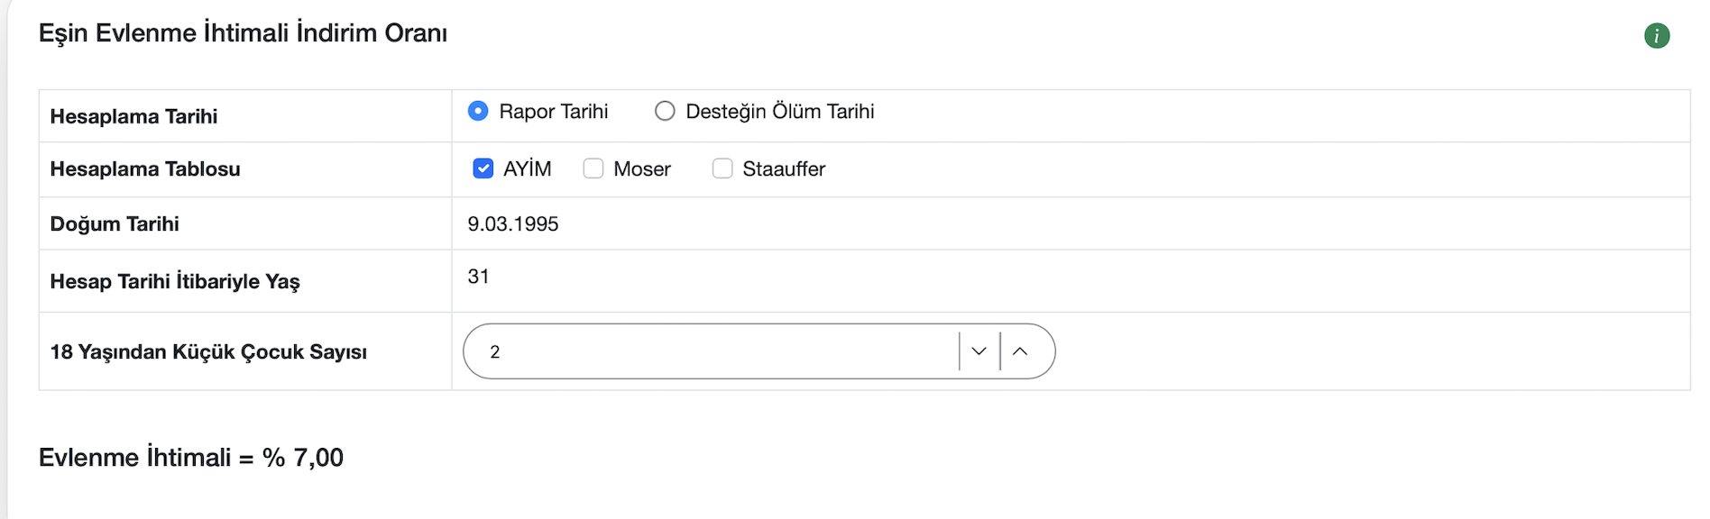Decrease child count with down chevron

point(979,351)
